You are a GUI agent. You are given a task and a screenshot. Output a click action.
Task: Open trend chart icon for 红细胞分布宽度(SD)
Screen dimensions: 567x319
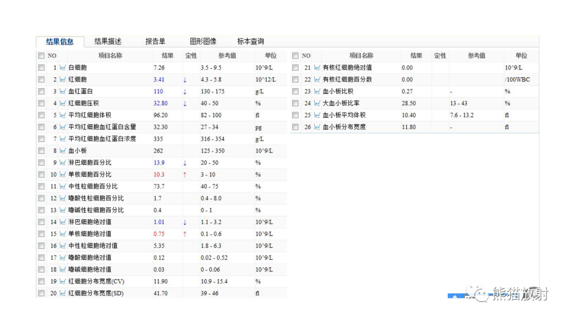point(62,293)
